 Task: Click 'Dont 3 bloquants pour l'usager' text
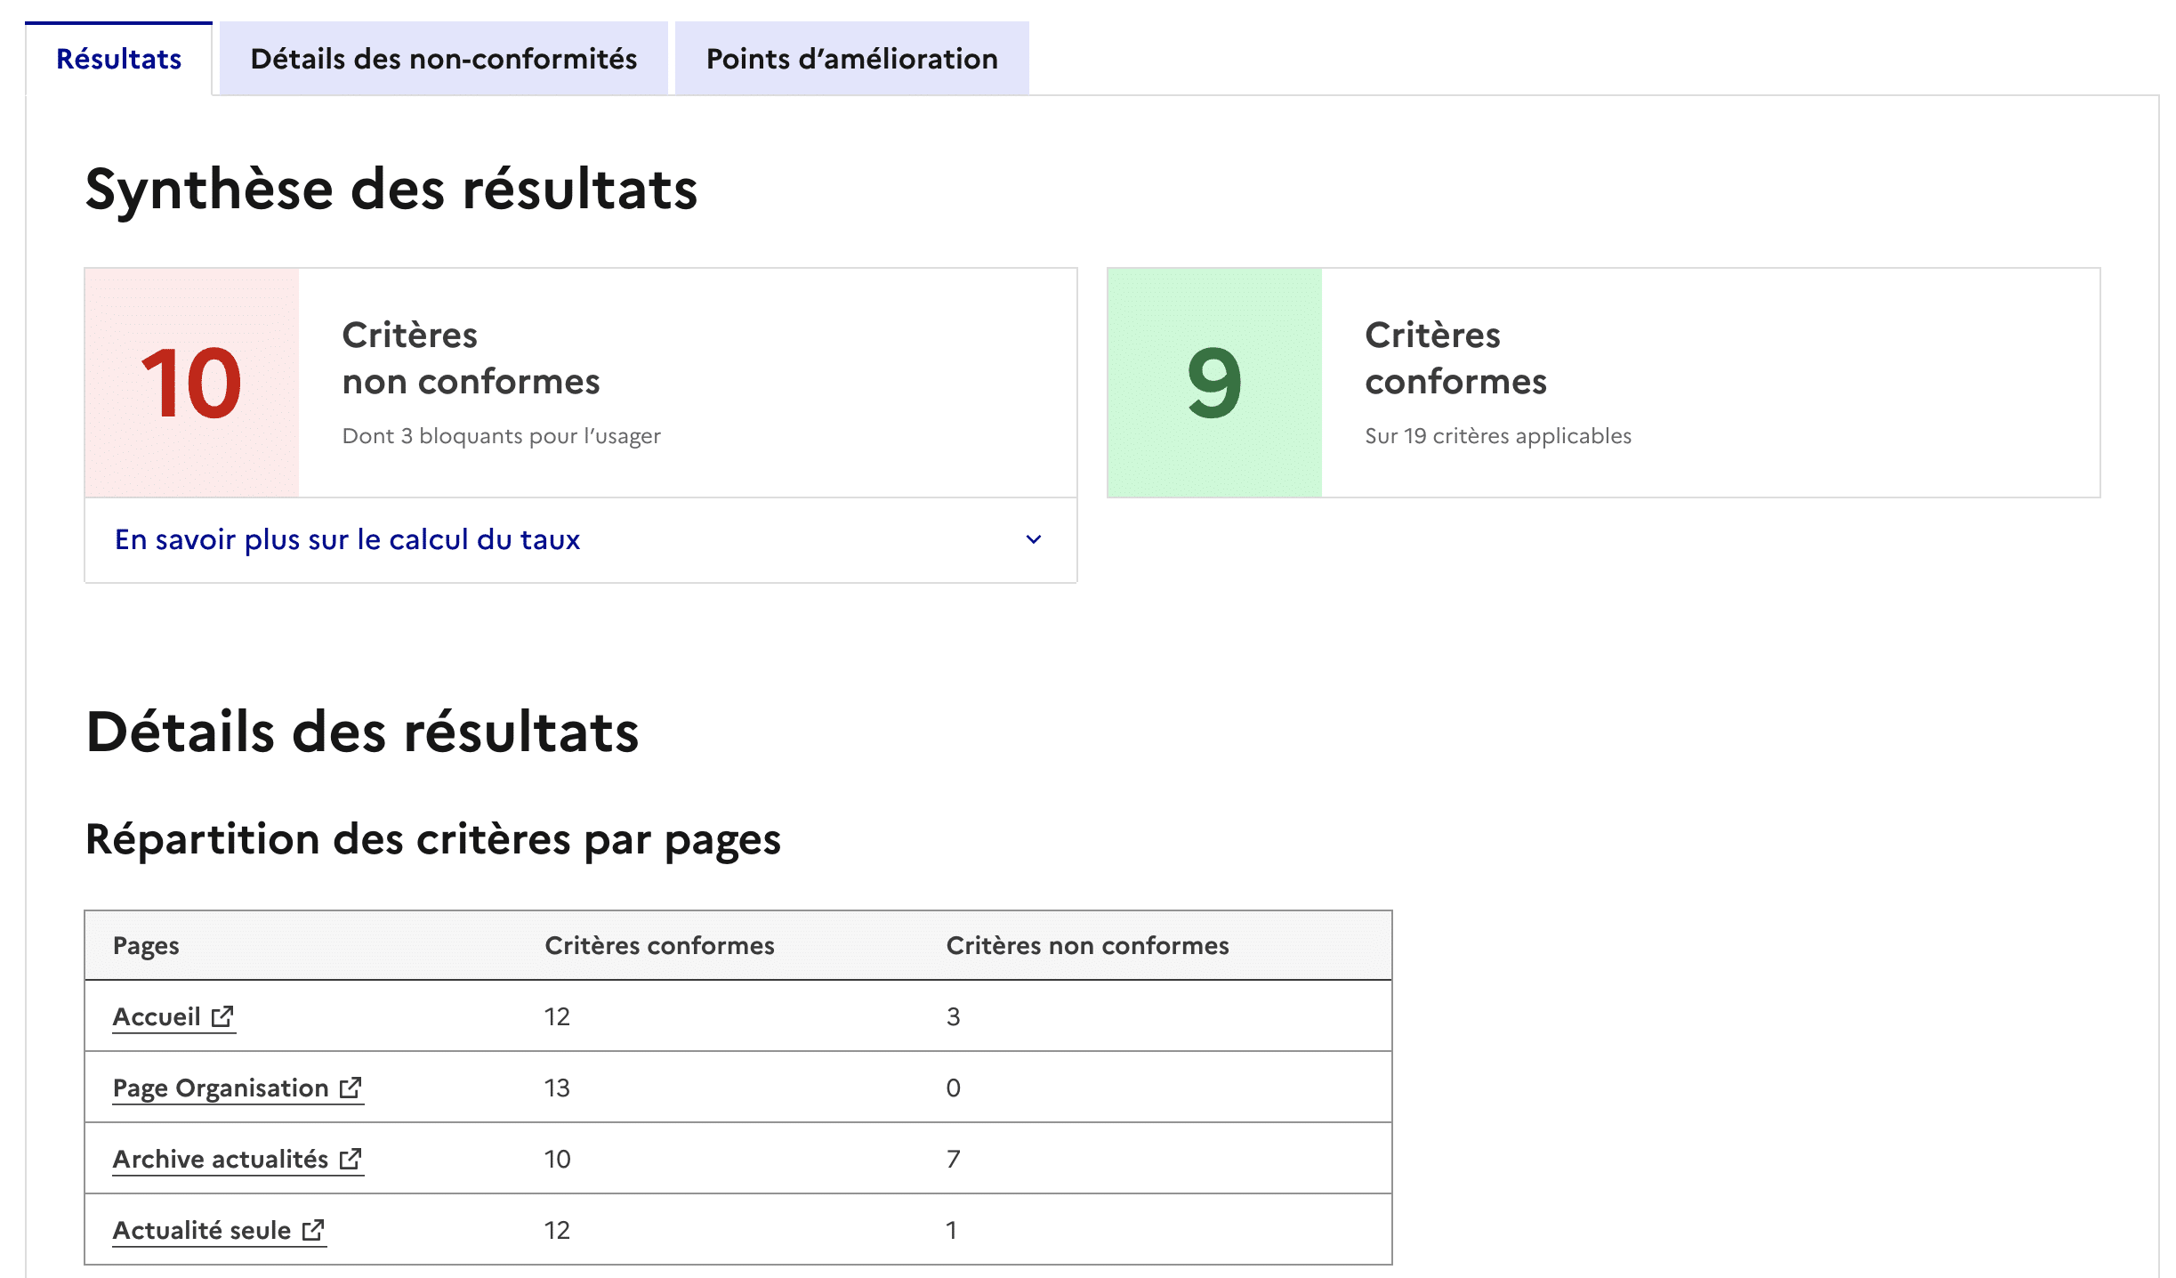(x=501, y=436)
